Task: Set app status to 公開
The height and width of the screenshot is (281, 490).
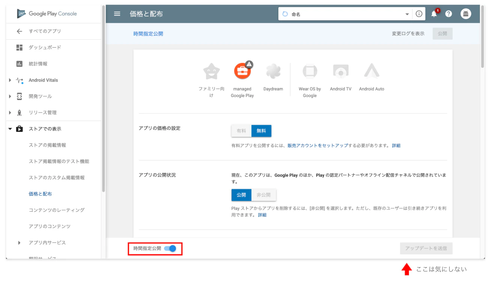Action: click(x=241, y=195)
